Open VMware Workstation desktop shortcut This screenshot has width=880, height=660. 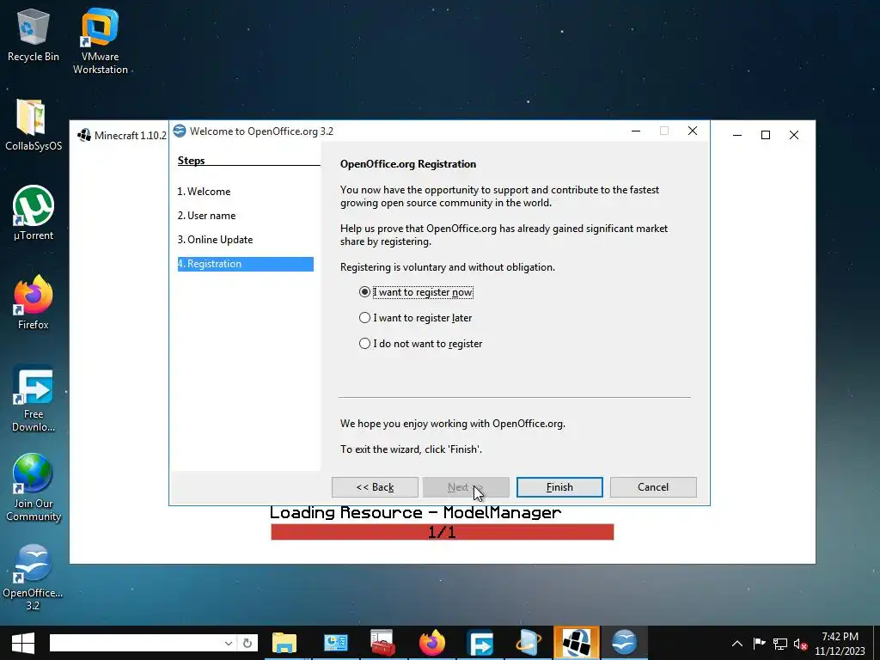click(100, 40)
